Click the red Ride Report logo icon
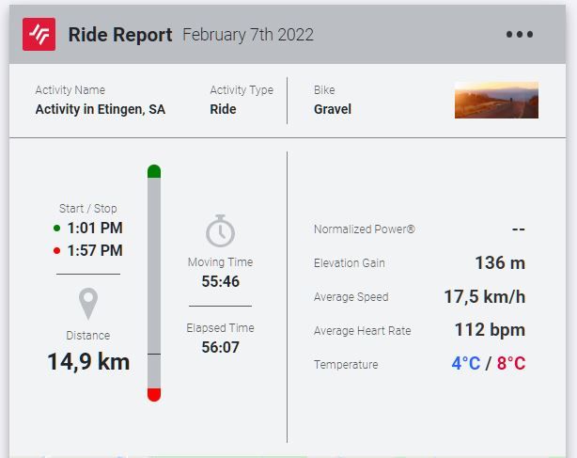Viewport: 577px width, 458px height. pos(39,35)
